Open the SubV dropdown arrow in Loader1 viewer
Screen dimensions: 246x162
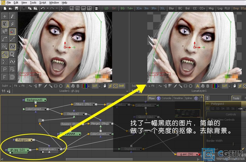[x=10, y=86]
